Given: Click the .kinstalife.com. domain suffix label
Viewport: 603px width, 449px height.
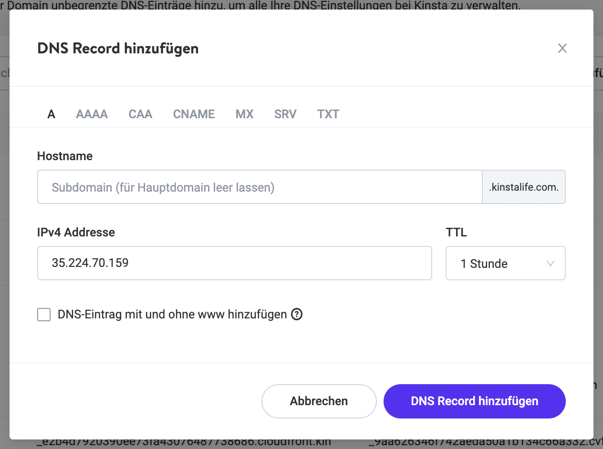Looking at the screenshot, I should click(523, 187).
